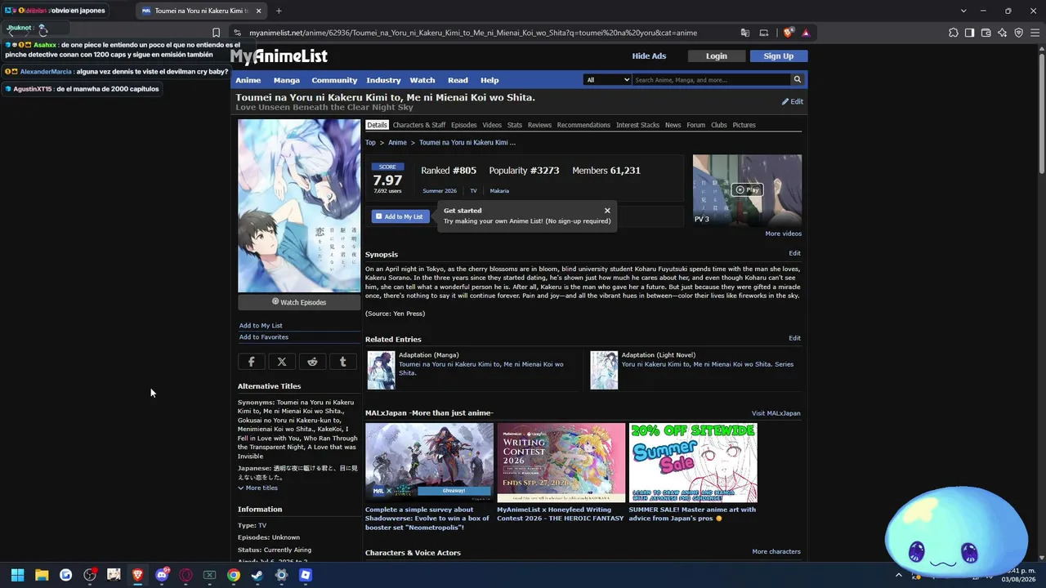1046x588 pixels.
Task: Open the browser extensions puzzle icon
Action: [954, 33]
